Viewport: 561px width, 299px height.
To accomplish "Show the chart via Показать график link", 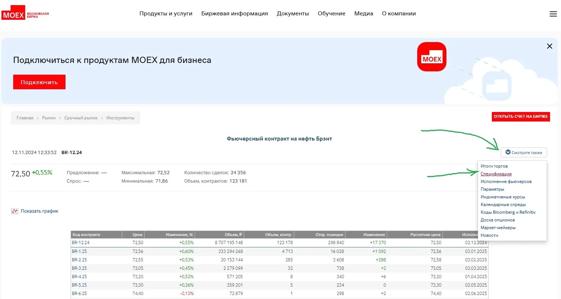I will (x=40, y=211).
